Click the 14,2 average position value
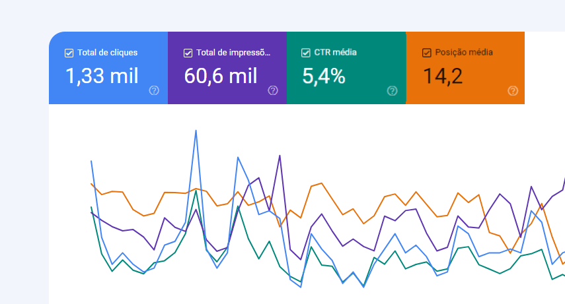Viewport: 565px width, 304px height. [443, 76]
